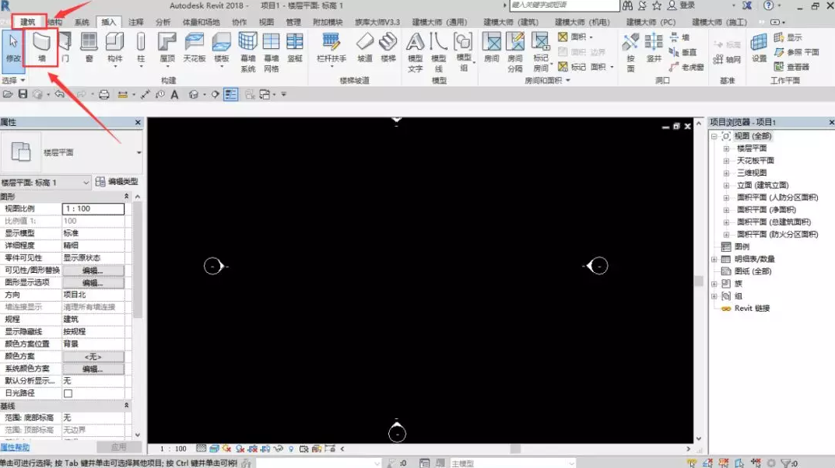Screen dimensions: 835x468
Task: Click 编辑... for 图形显示选项
Action: click(x=93, y=282)
